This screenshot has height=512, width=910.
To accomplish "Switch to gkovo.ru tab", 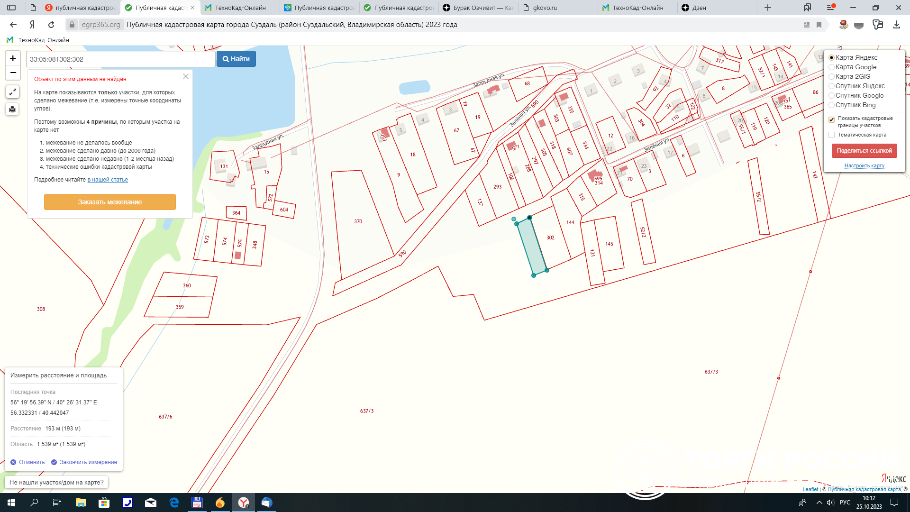I will tap(558, 8).
